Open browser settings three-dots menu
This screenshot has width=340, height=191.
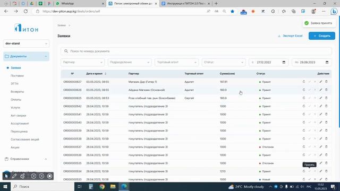(324, 11)
